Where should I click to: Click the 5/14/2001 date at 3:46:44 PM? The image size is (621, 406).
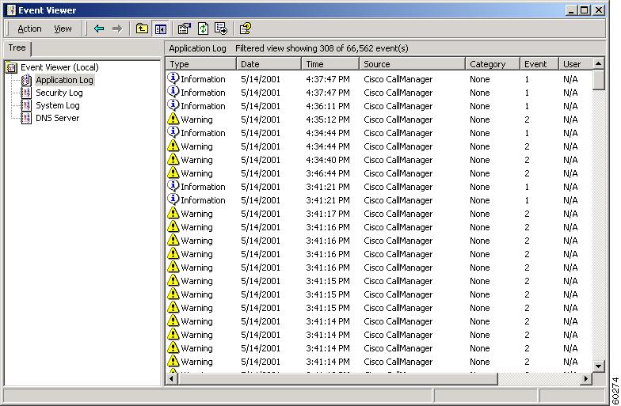coord(260,173)
